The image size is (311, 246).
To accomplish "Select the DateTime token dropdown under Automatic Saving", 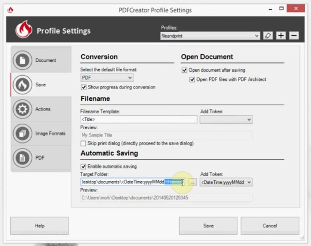I will coord(226,182).
